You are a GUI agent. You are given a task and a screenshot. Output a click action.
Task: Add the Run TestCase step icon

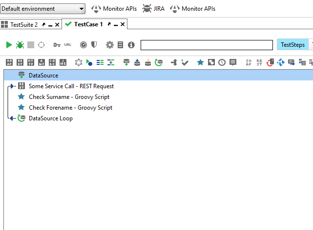point(89,62)
